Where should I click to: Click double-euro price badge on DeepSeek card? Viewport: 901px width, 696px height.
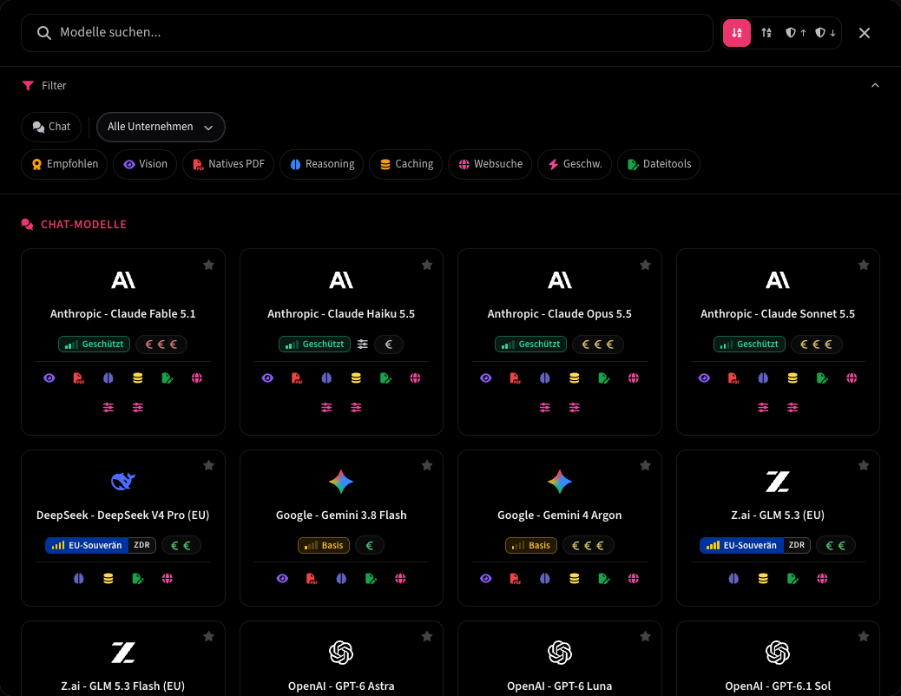click(181, 545)
